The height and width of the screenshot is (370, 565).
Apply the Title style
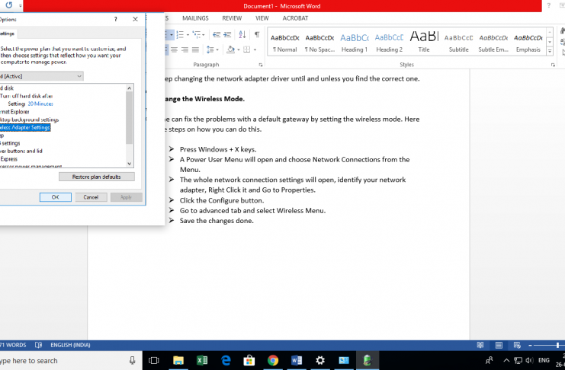[424, 43]
